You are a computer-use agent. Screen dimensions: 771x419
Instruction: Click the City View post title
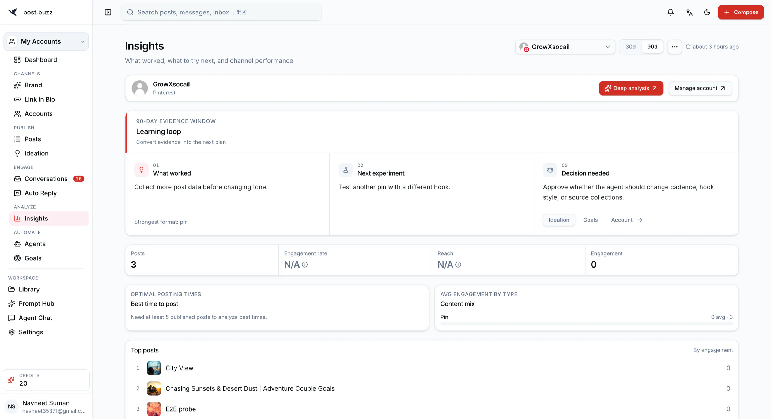179,368
